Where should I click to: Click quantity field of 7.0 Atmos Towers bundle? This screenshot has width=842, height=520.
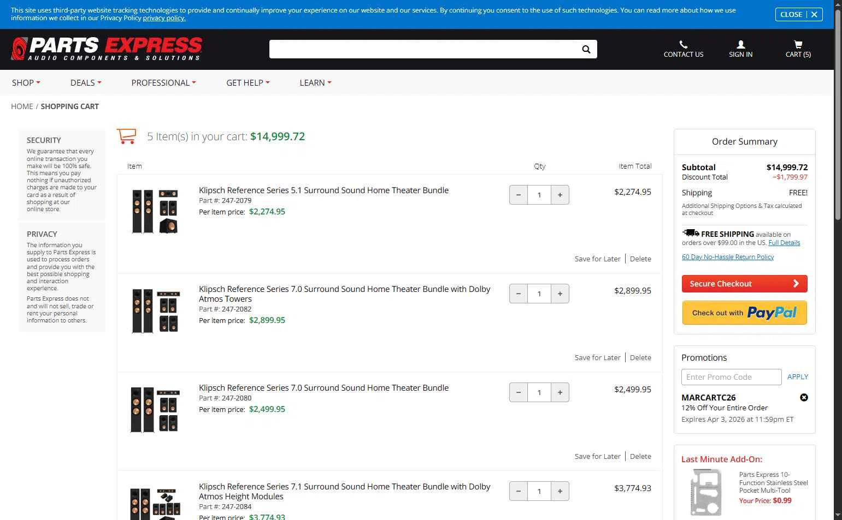click(x=539, y=294)
